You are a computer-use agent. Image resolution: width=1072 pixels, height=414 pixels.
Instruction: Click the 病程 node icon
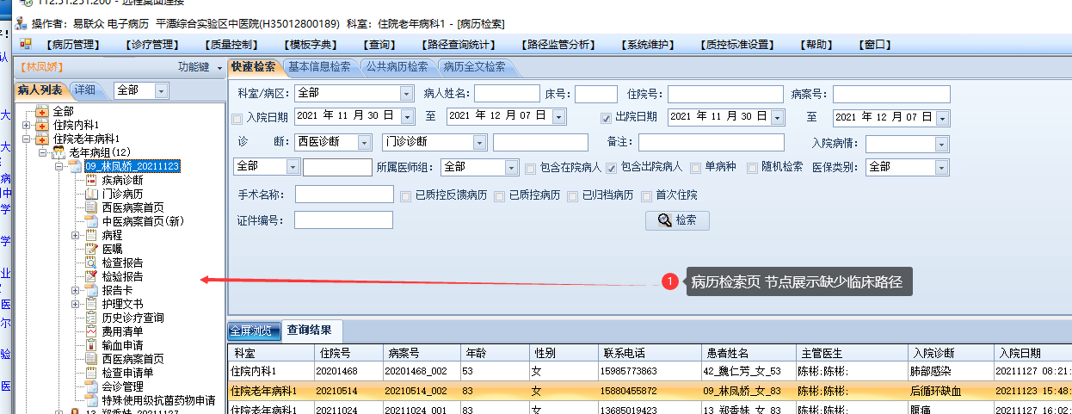pyautogui.click(x=91, y=235)
